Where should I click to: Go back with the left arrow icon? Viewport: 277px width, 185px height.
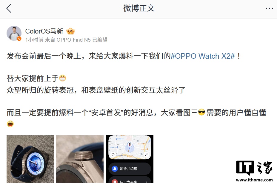9,8
